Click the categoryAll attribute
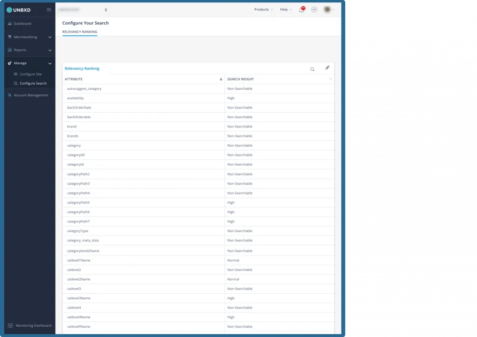 pyautogui.click(x=76, y=155)
